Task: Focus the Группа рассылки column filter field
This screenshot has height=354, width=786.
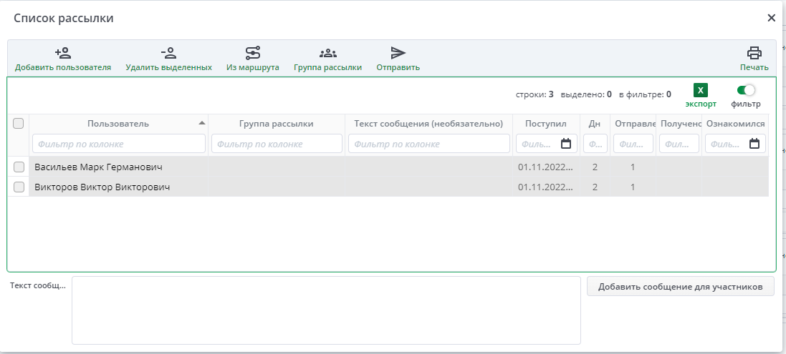Action: (277, 144)
